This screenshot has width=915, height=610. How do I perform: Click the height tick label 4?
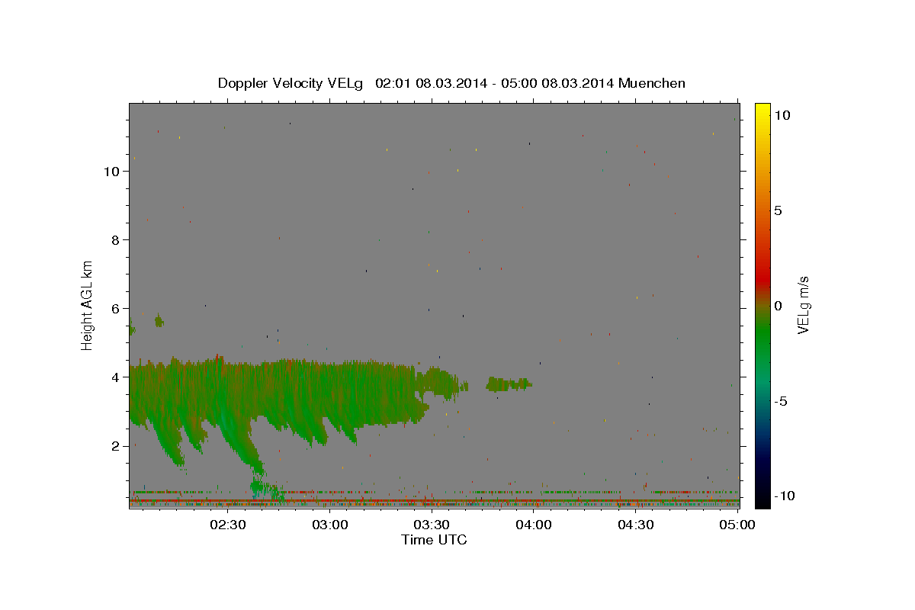point(115,377)
